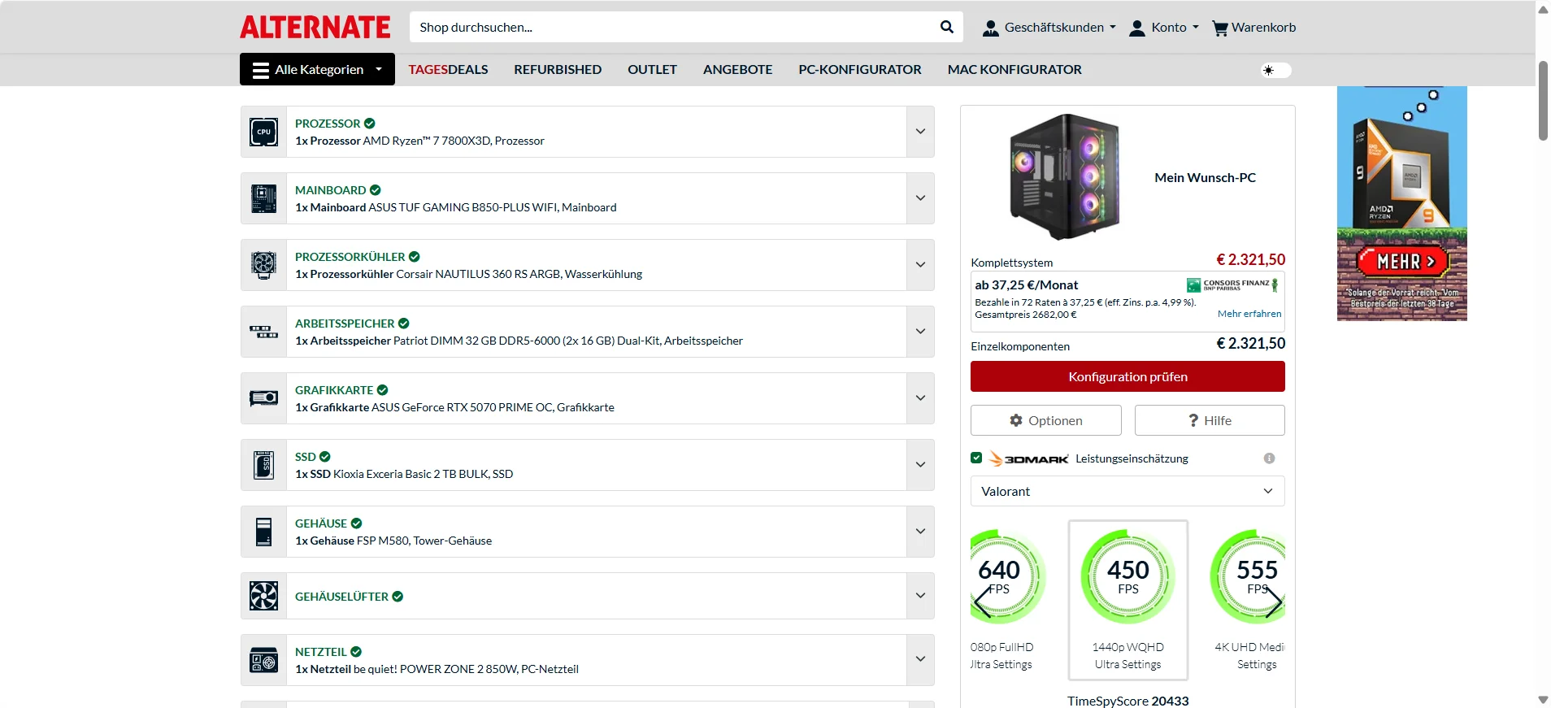The height and width of the screenshot is (708, 1551).
Task: Open the ANGEBOTE menu item
Action: point(738,70)
